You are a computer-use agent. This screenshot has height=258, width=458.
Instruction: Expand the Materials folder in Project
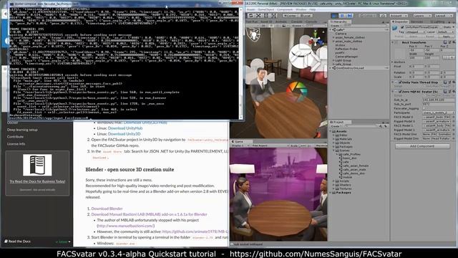[334, 139]
